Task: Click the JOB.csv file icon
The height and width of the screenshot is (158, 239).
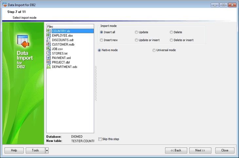Action: tap(49, 49)
